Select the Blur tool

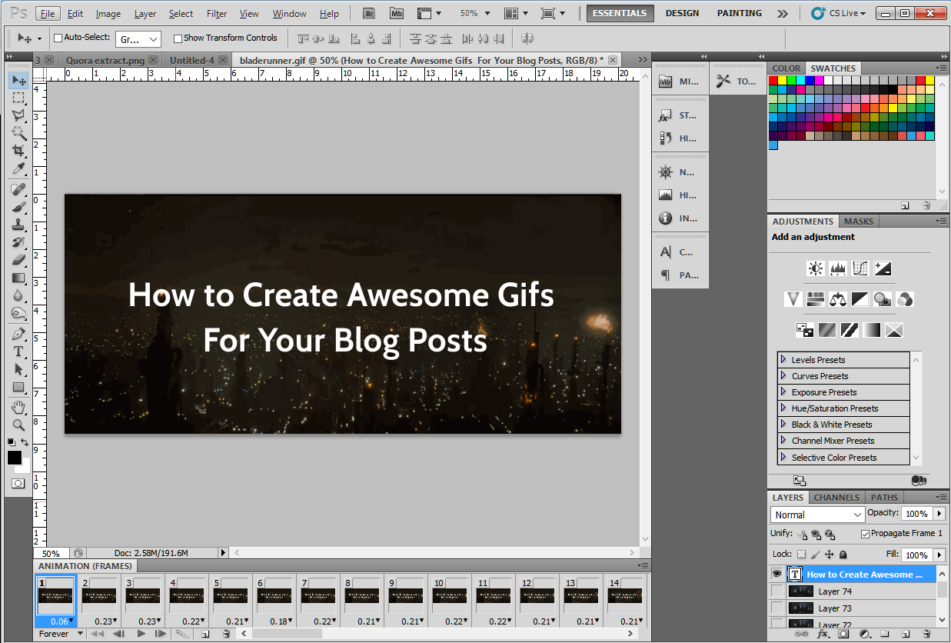(18, 295)
